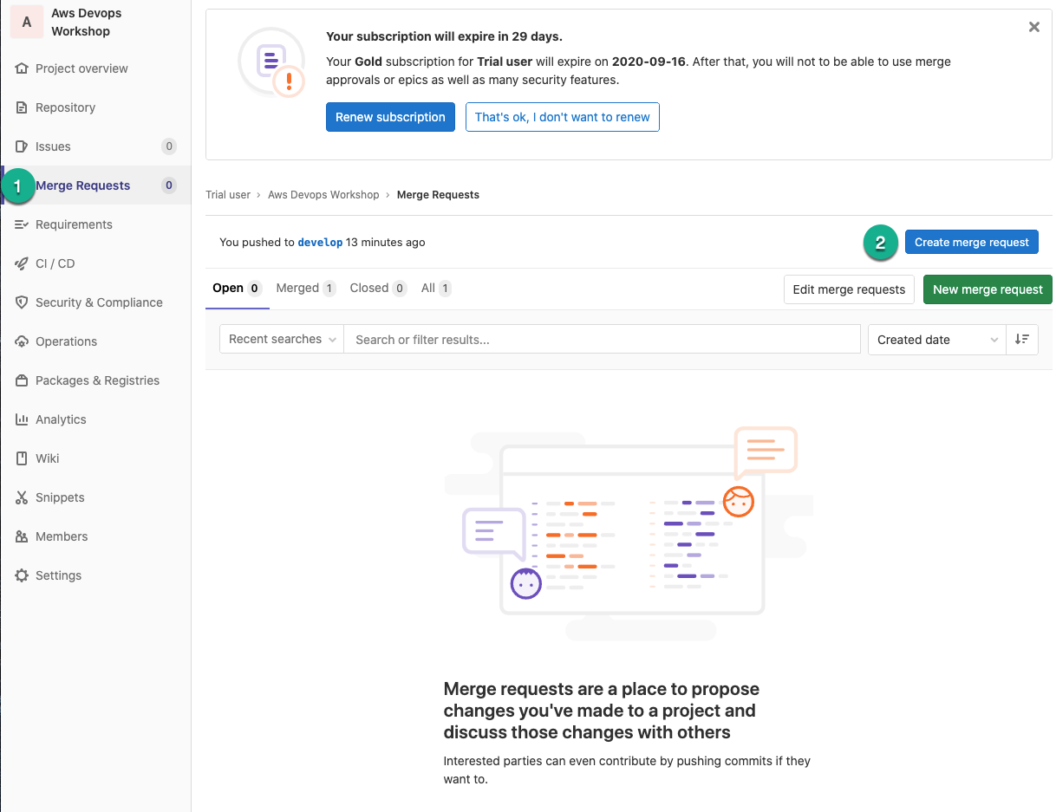Toggle sort direction icon button
Screen dimensions: 1056x812
[x=1022, y=340]
